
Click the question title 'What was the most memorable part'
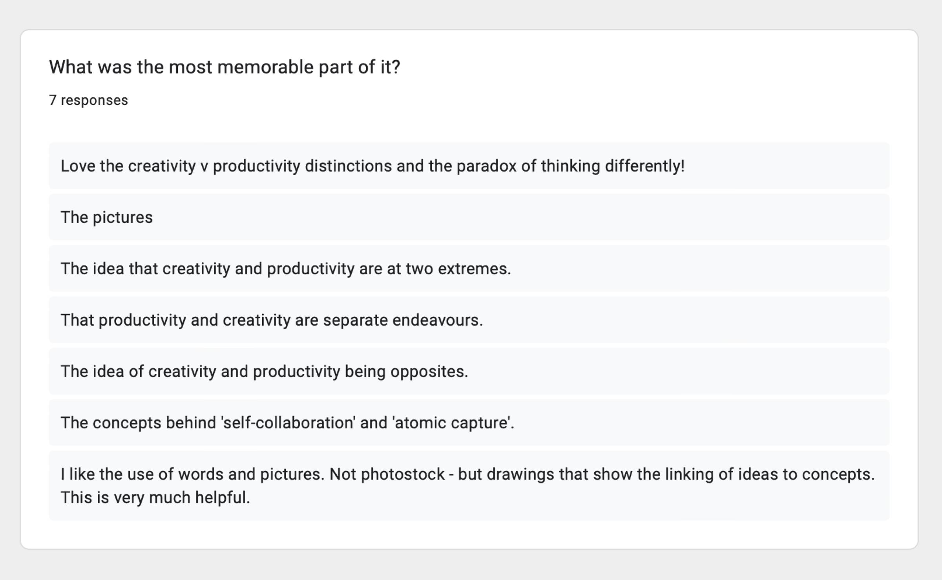(225, 67)
